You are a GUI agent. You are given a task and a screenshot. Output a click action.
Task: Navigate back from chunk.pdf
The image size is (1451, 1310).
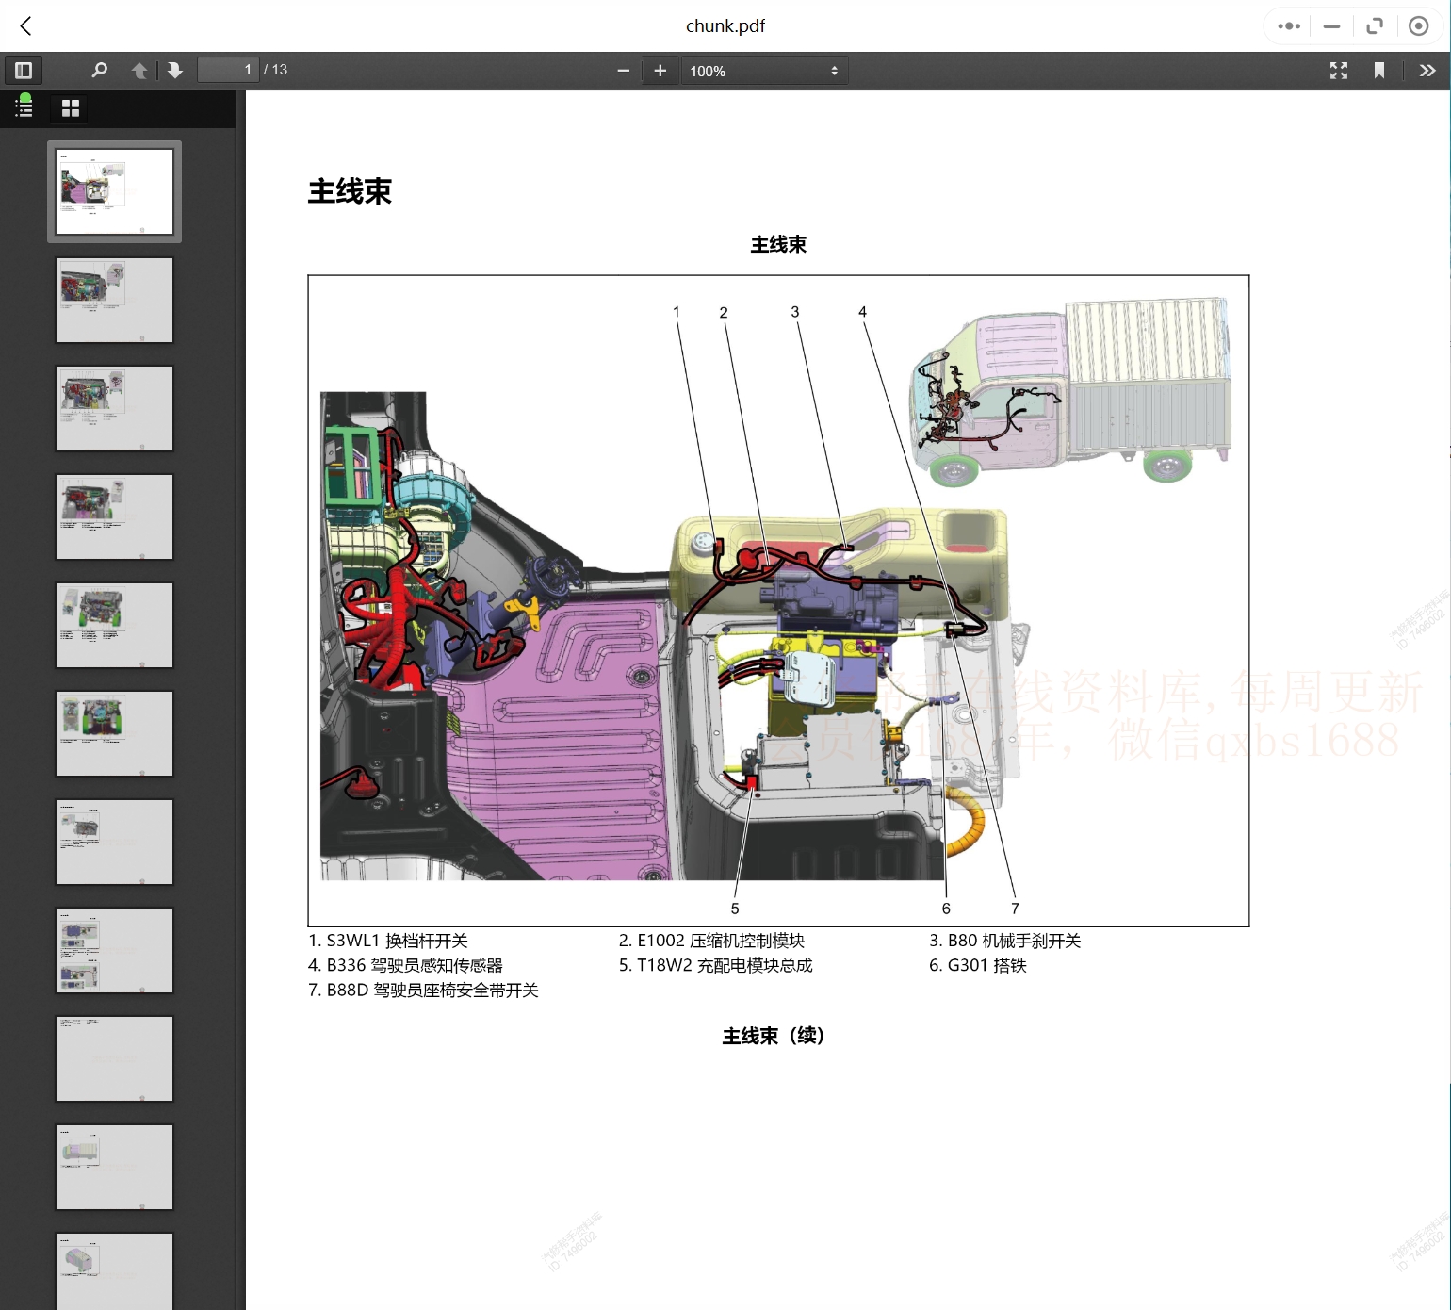coord(24,25)
